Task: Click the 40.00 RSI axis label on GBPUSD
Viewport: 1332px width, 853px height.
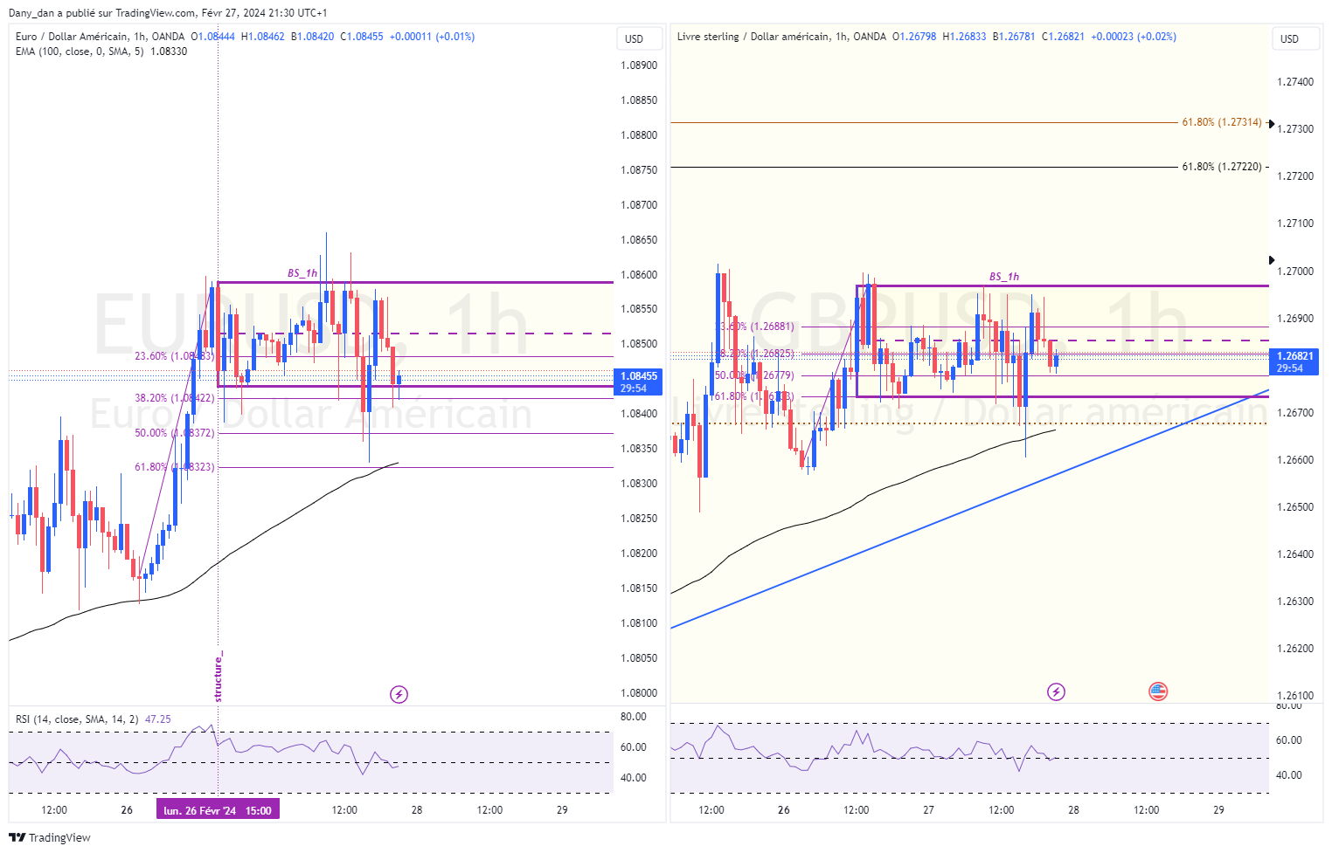Action: coord(1289,775)
